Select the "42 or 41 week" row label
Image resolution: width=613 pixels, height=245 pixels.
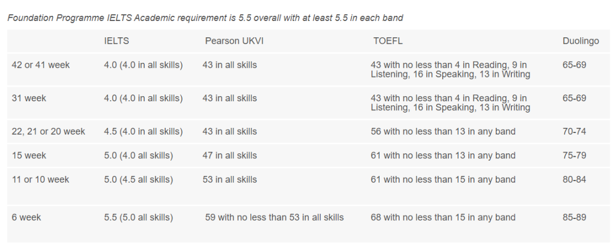(x=41, y=65)
